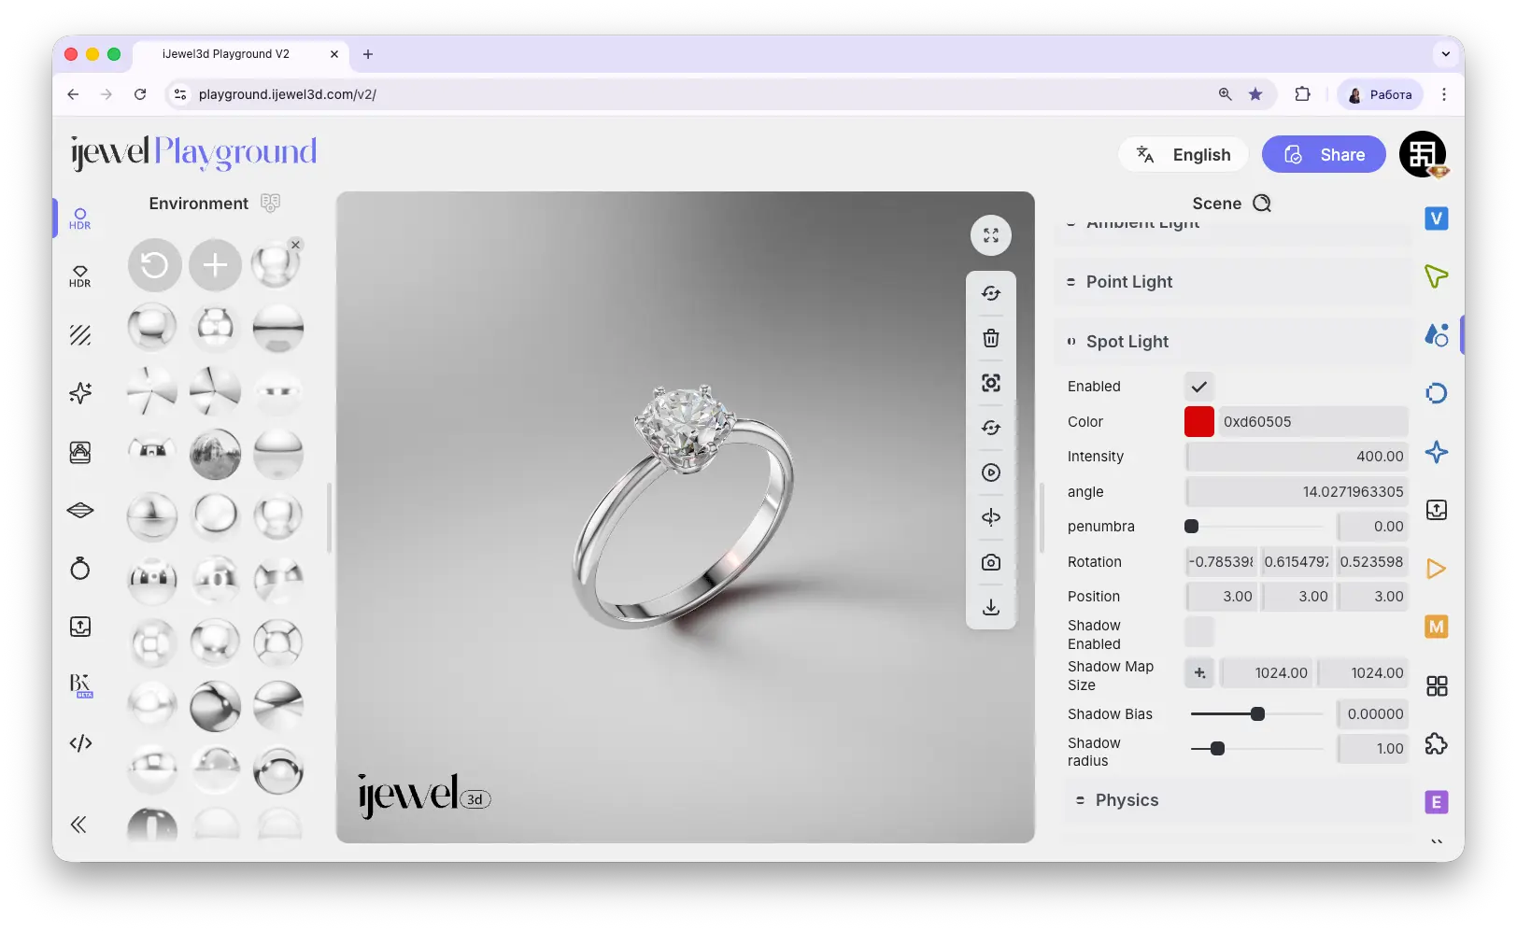Take a snapshot with the camera icon

[x=991, y=562]
